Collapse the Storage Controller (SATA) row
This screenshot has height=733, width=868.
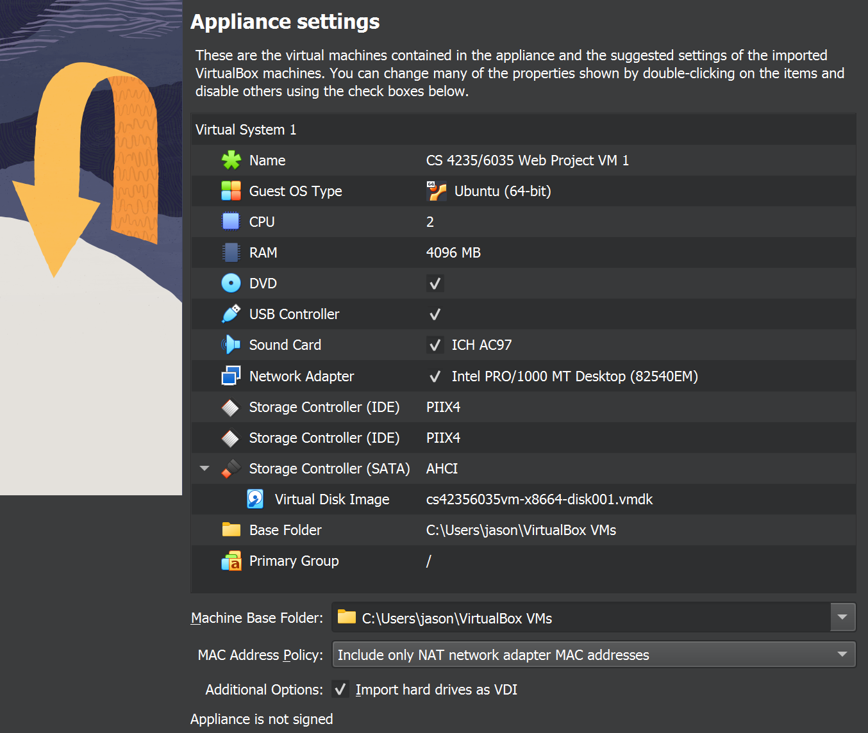point(204,468)
